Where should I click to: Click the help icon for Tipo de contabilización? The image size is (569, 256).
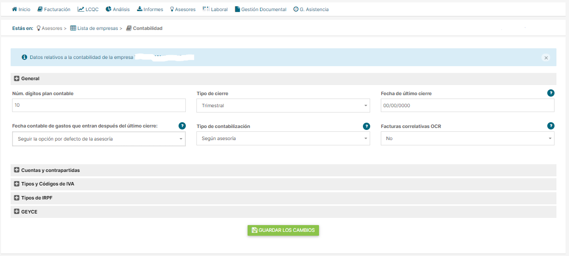pyautogui.click(x=366, y=126)
